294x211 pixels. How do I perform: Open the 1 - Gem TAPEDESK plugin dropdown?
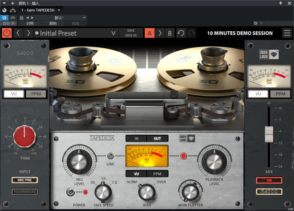41,10
